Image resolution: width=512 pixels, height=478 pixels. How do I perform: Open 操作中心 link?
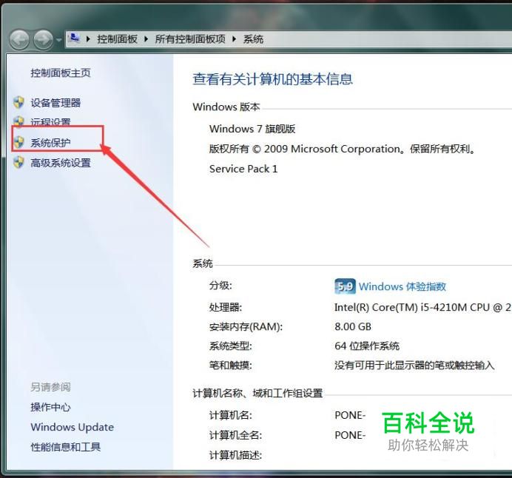pyautogui.click(x=50, y=407)
